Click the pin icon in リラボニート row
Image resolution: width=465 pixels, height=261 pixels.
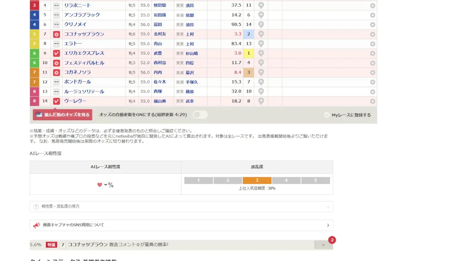(x=261, y=5)
